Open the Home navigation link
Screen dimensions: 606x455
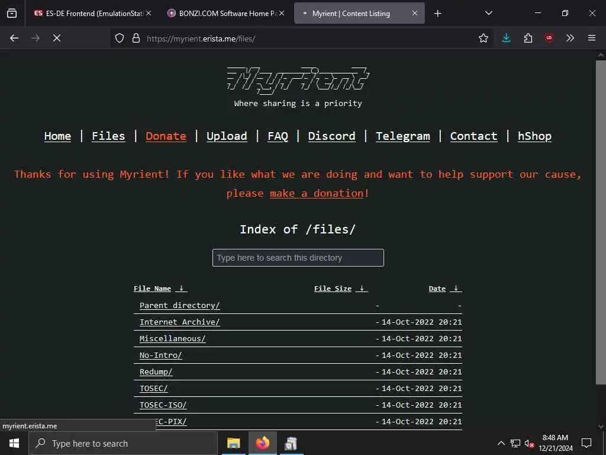click(x=57, y=136)
